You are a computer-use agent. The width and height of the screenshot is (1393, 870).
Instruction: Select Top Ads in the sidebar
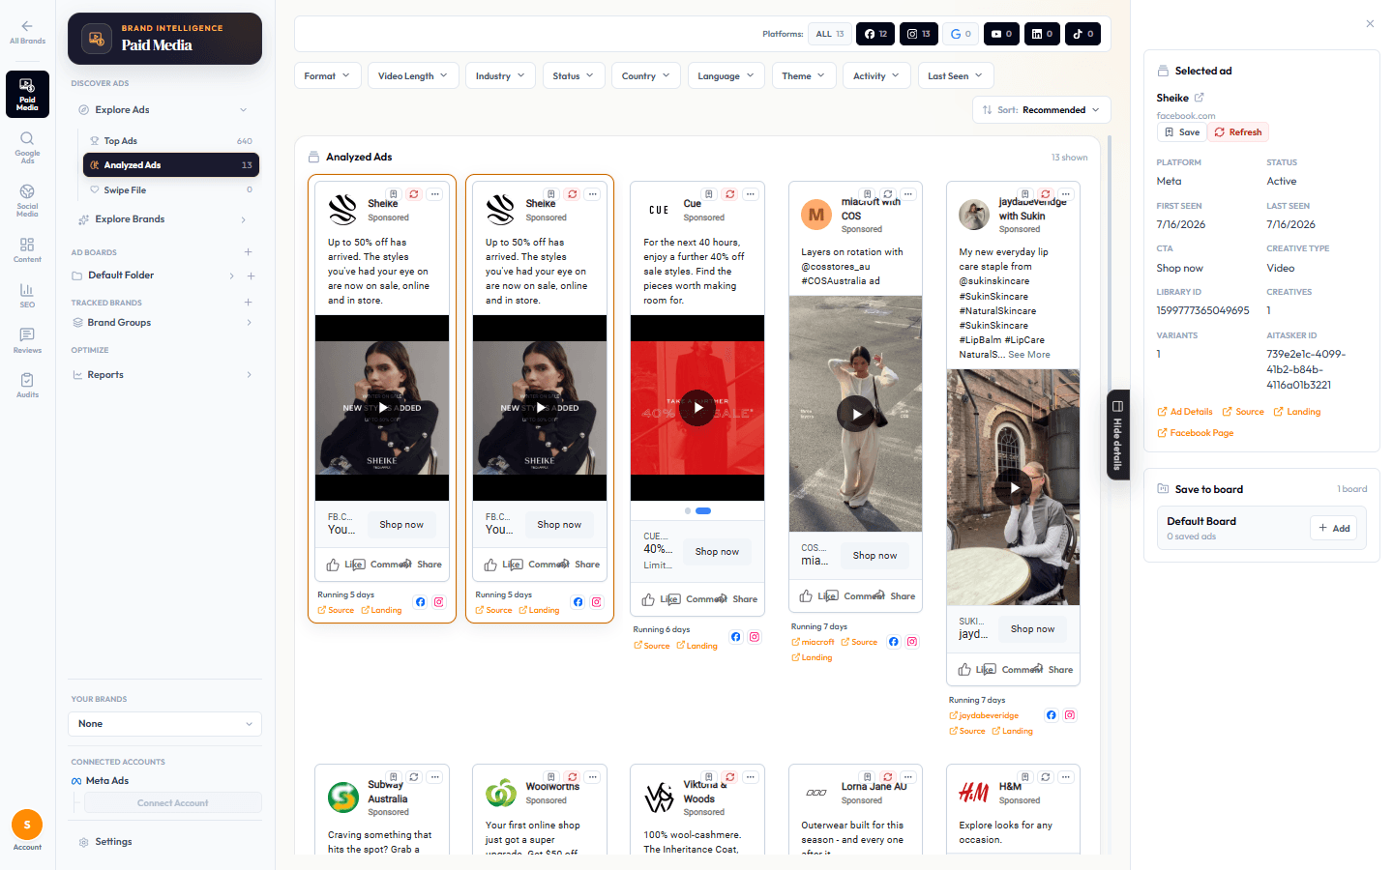click(171, 141)
